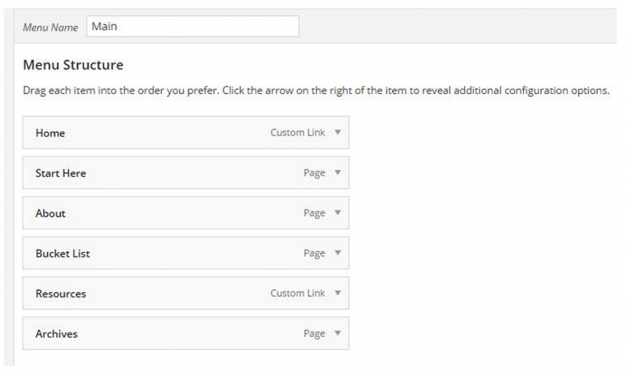This screenshot has height=375, width=626.
Task: Expand the Home menu item arrow
Action: point(337,132)
